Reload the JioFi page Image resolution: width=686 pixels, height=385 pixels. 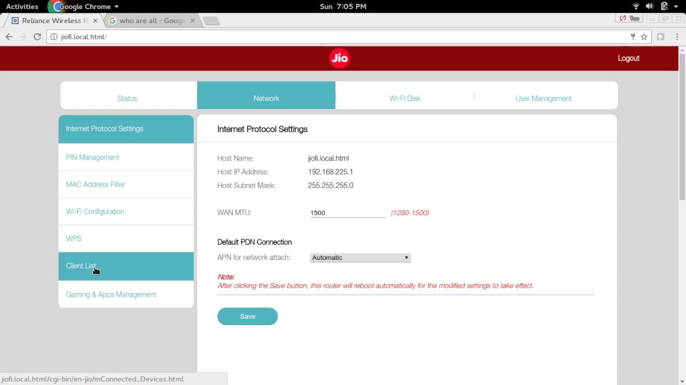tap(37, 37)
